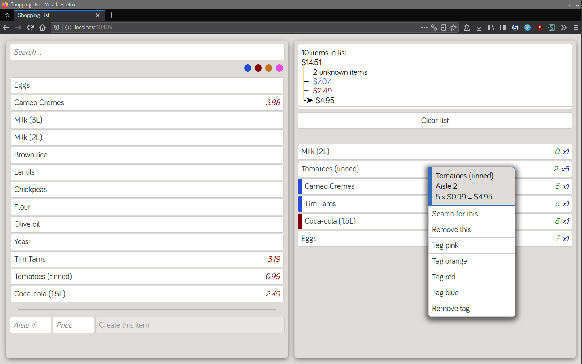This screenshot has width=582, height=364.
Task: Open the Library icon in the toolbar
Action: pos(491,28)
